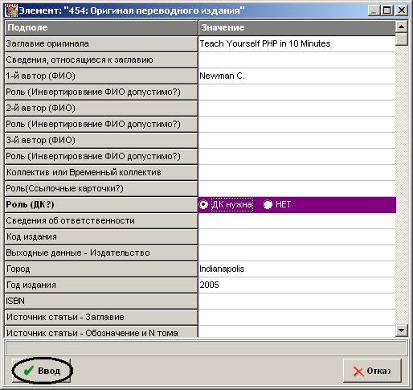The image size is (413, 390).
Task: Select the 'НЕТ' radio option
Action: click(x=268, y=204)
